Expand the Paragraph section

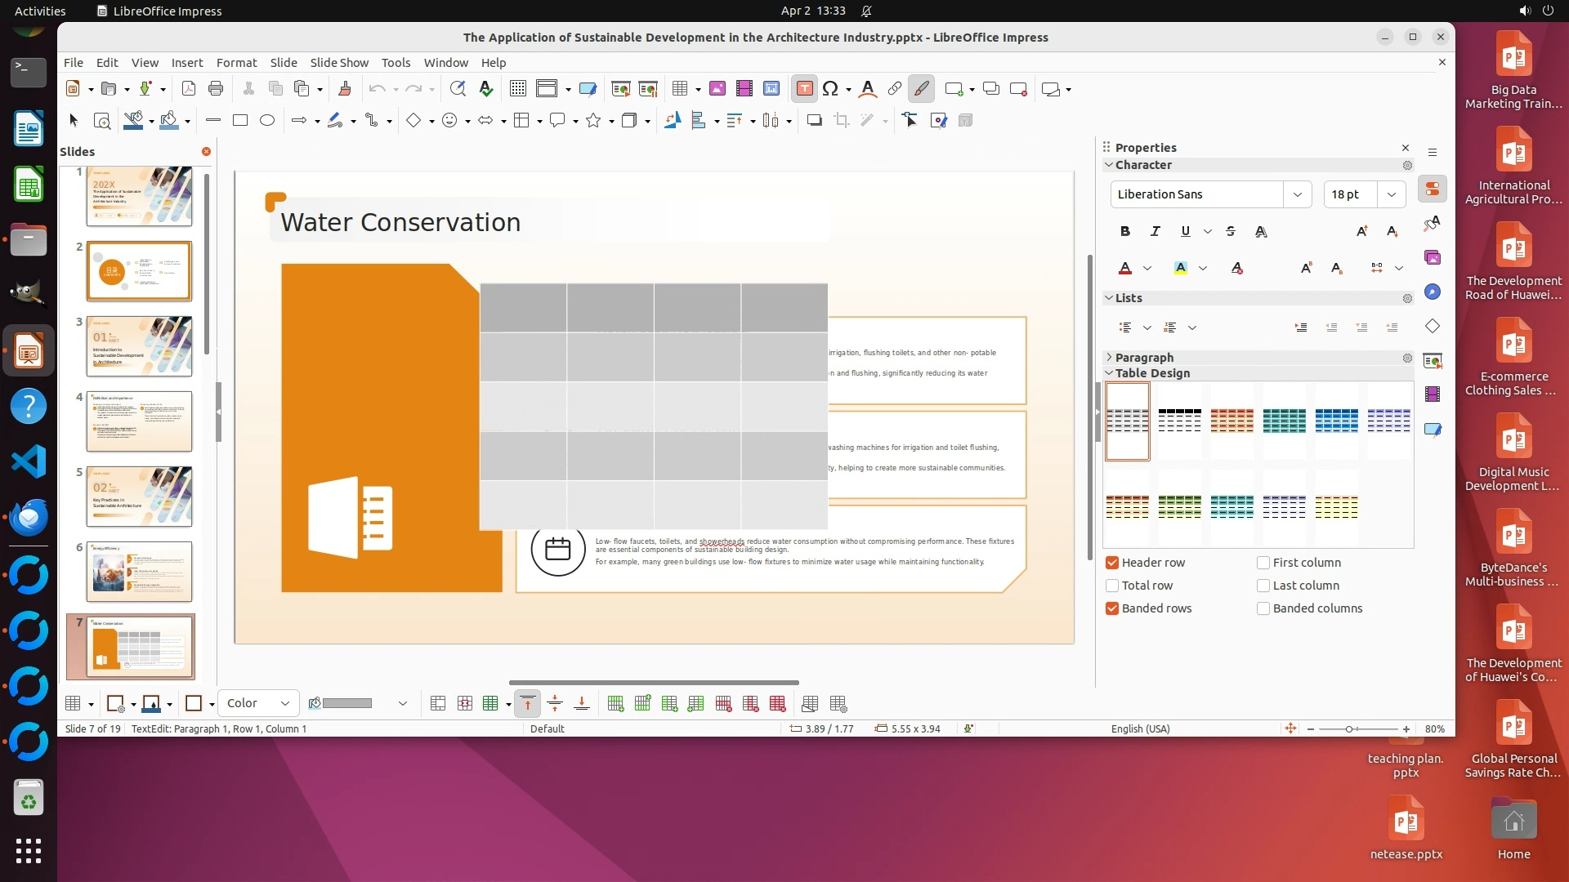1144,358
